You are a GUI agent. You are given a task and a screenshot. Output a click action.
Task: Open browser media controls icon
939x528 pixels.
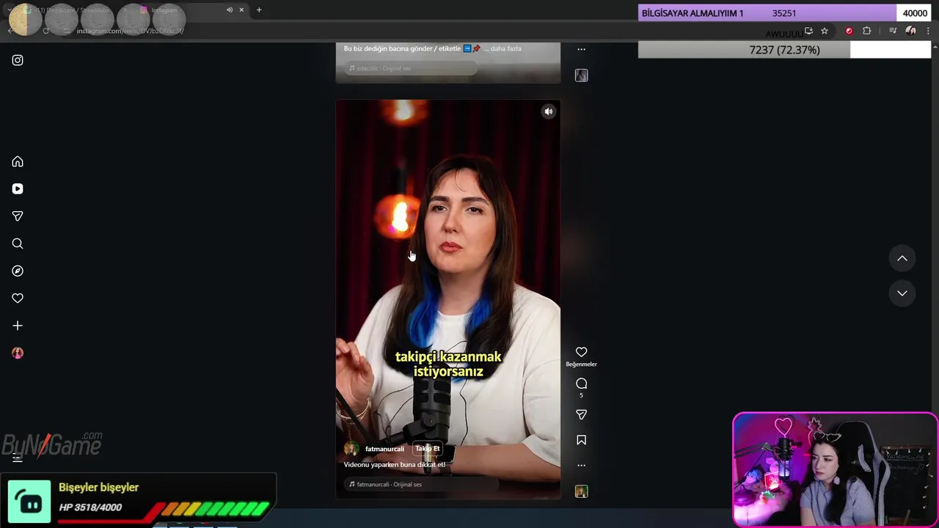[x=893, y=31]
